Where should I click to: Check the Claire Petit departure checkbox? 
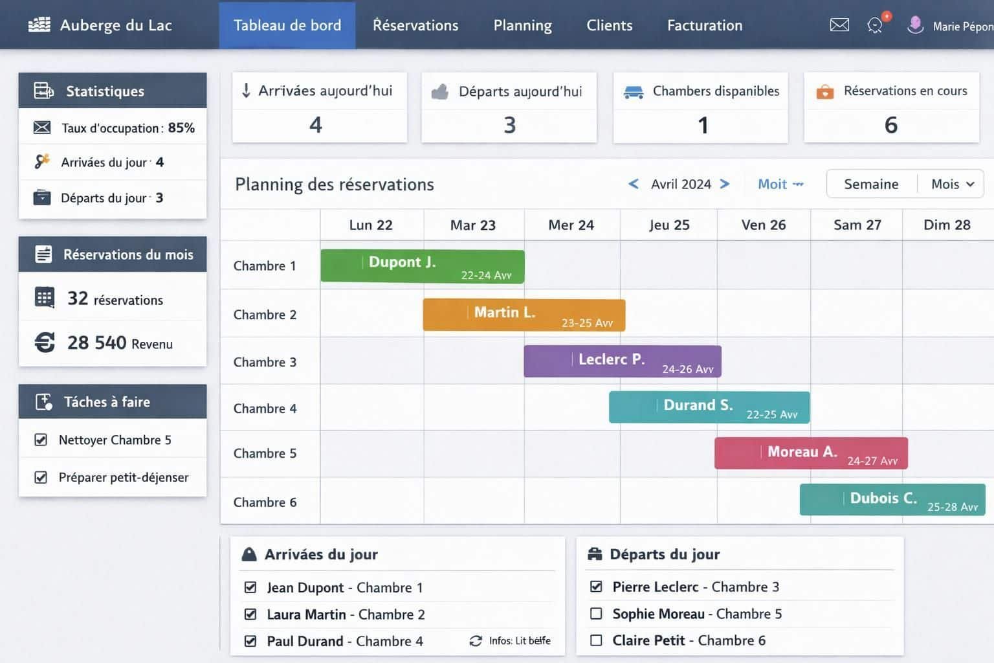click(x=597, y=640)
